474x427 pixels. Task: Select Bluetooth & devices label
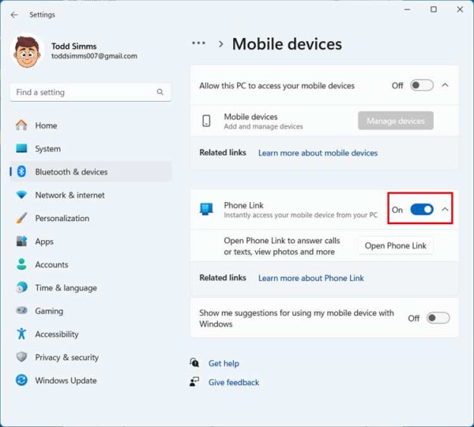tap(71, 172)
